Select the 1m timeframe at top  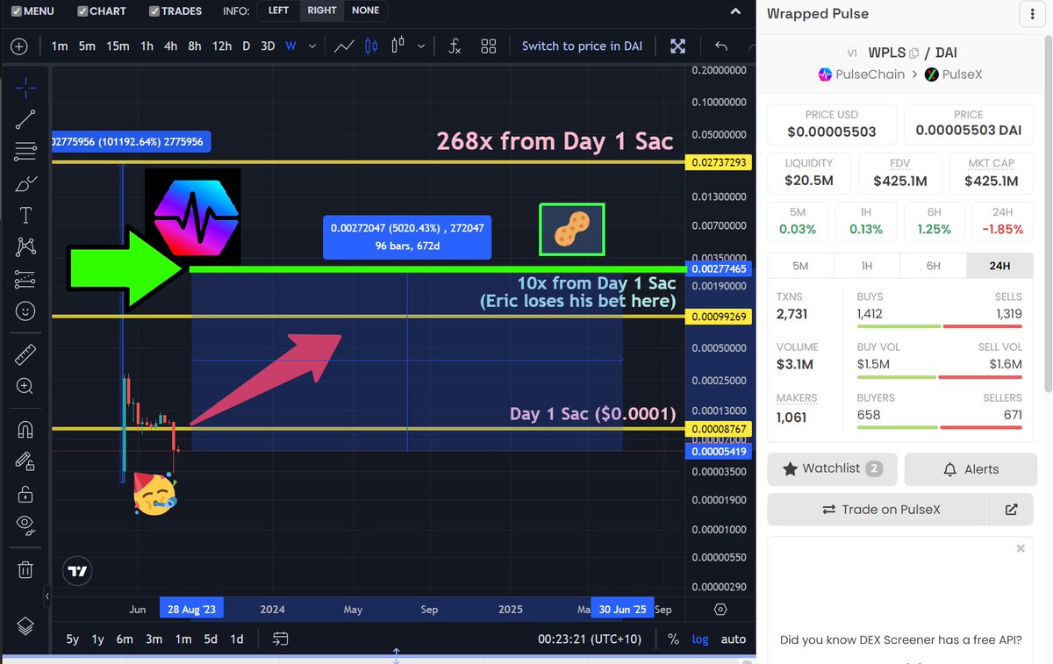point(60,46)
